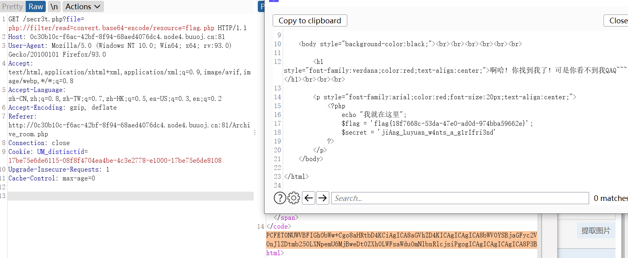
Task: Click the Upgrade-Insecure-Requests header line
Action: coord(59,169)
